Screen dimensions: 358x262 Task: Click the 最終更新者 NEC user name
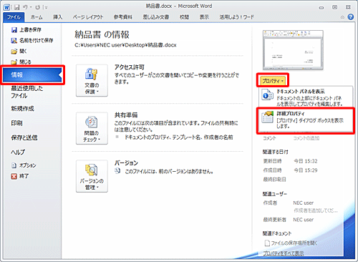304,220
